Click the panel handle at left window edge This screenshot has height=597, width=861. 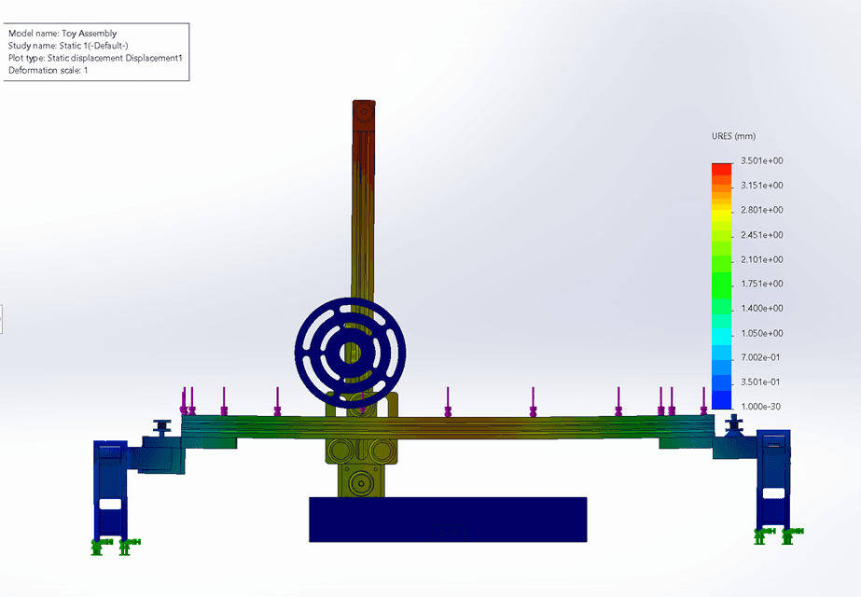[1, 319]
